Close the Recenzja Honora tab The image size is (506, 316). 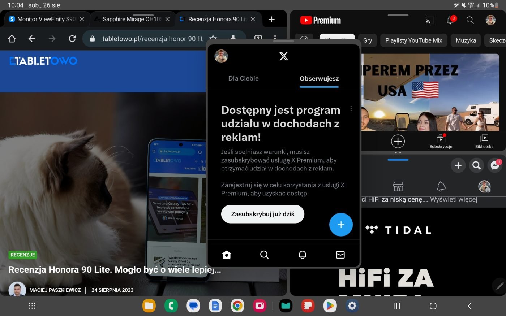[253, 19]
